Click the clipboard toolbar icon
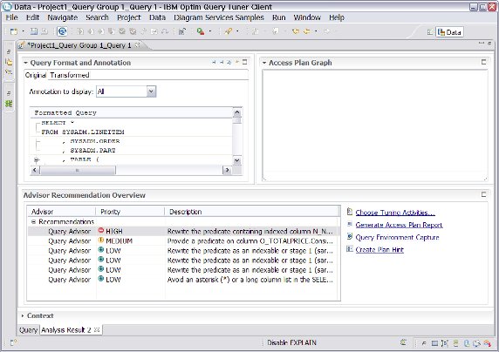 tap(182, 31)
